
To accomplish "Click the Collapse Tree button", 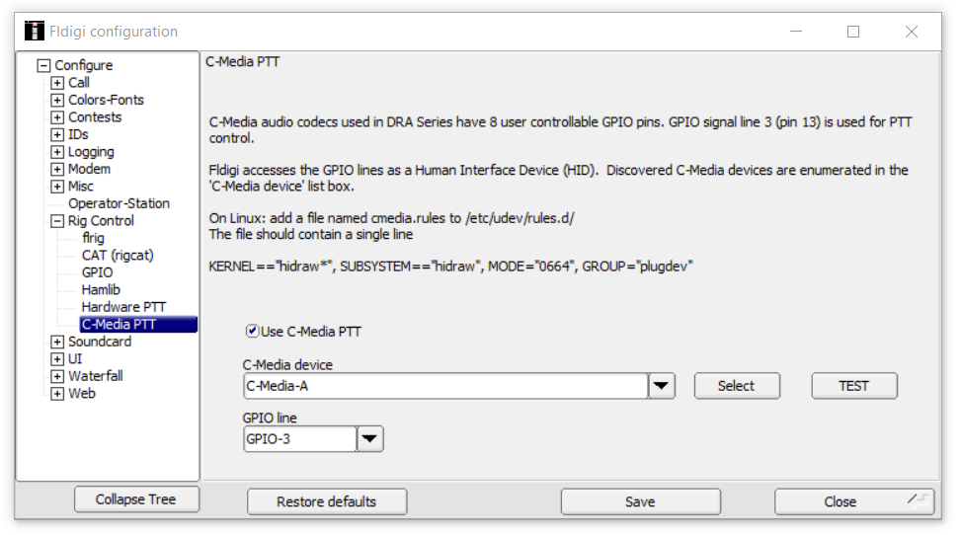I will 136,499.
